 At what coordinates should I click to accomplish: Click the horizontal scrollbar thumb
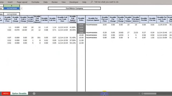click(150, 94)
